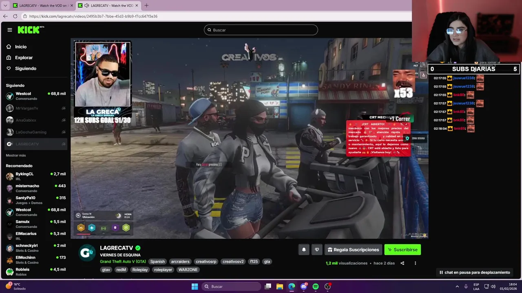Open ElMacarius recommended channel
Screen dimensions: 522x293
click(36, 236)
